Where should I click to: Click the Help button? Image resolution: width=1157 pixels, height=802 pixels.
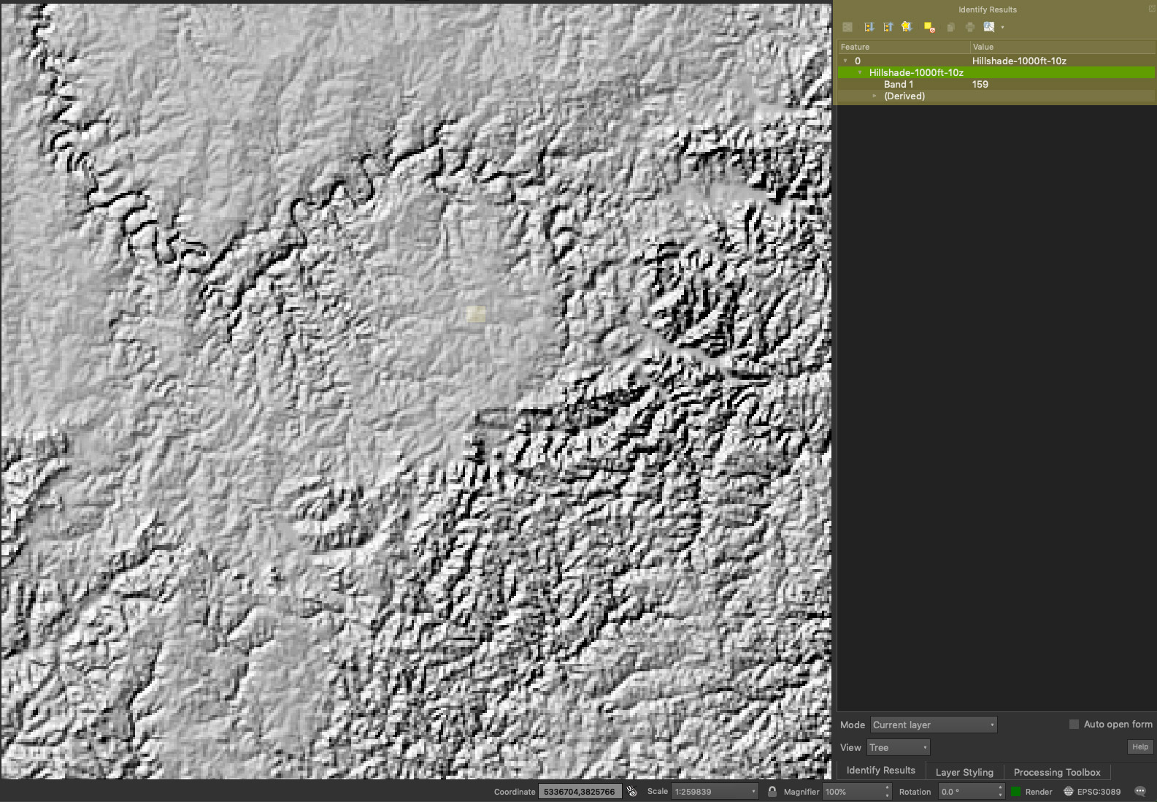[1140, 746]
